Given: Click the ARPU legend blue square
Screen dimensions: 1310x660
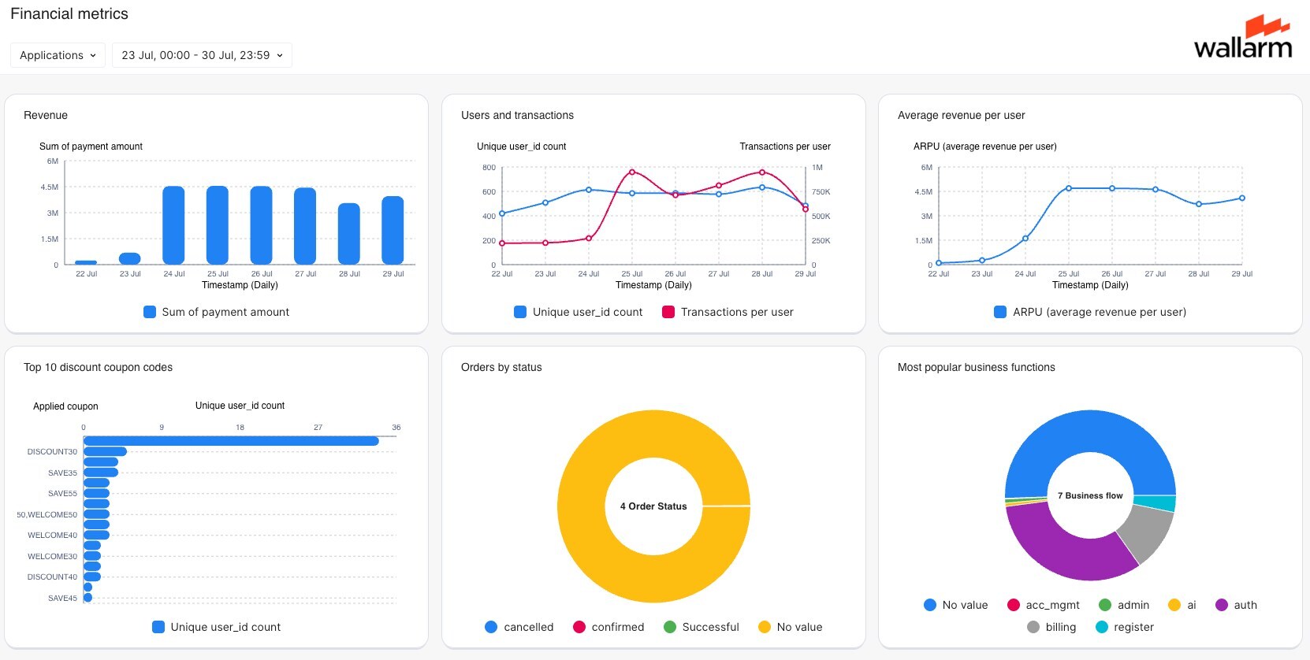Looking at the screenshot, I should [x=1000, y=312].
